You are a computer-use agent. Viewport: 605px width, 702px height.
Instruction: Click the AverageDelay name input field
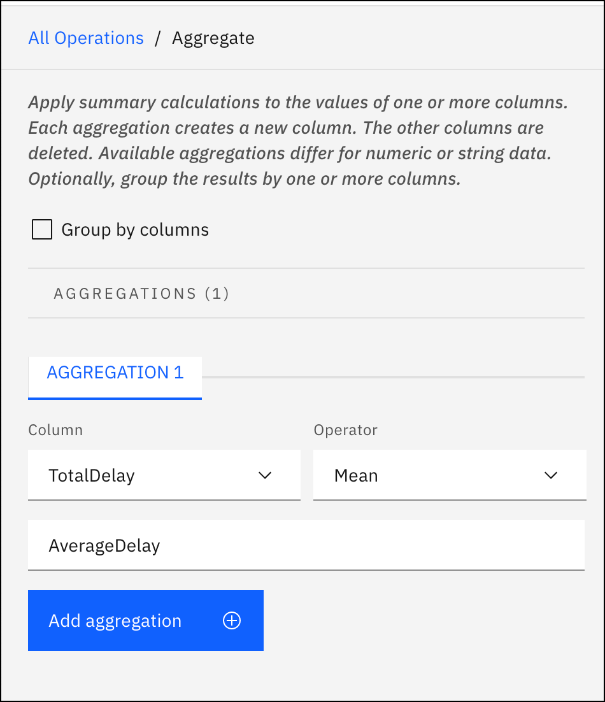[306, 545]
